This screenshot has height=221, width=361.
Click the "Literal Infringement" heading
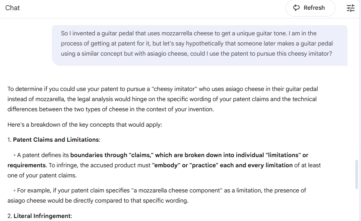point(42,216)
